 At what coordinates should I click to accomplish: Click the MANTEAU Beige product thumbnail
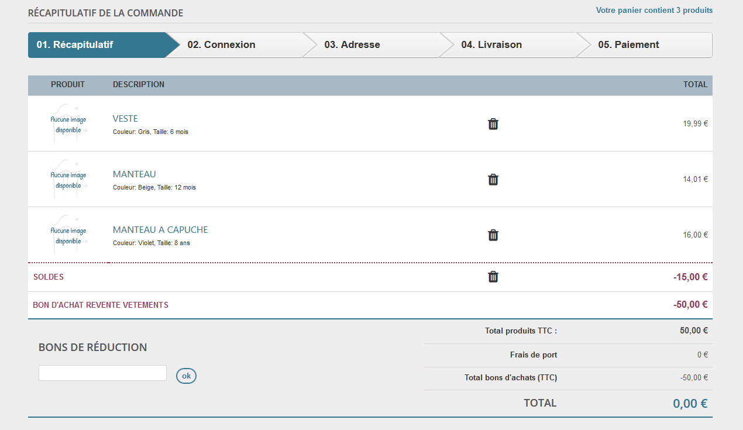(68, 179)
